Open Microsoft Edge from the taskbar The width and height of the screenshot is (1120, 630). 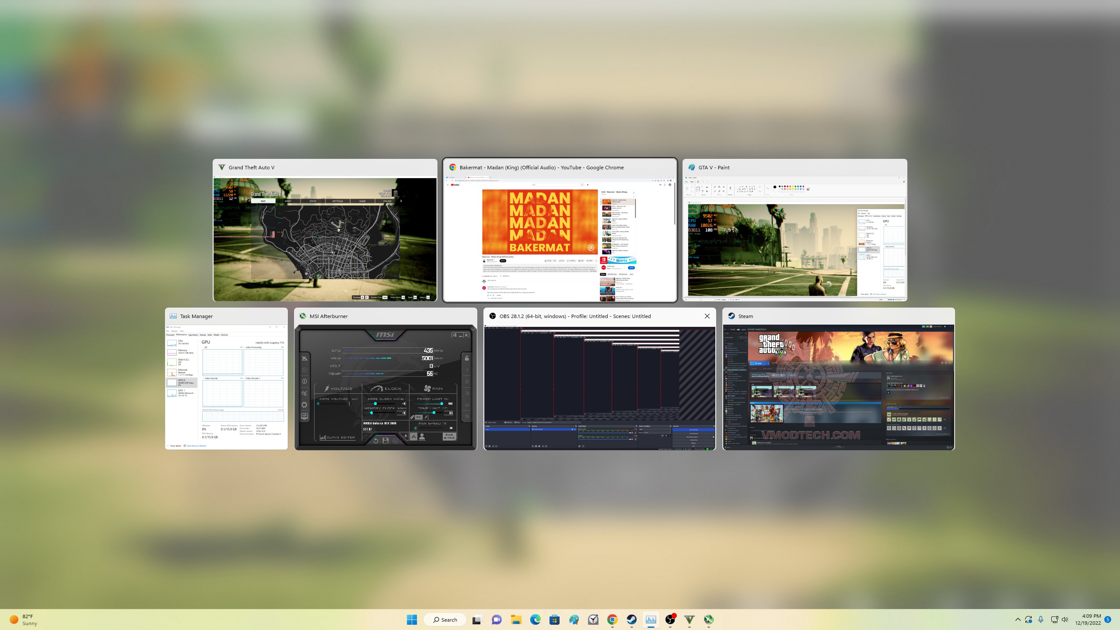(535, 619)
